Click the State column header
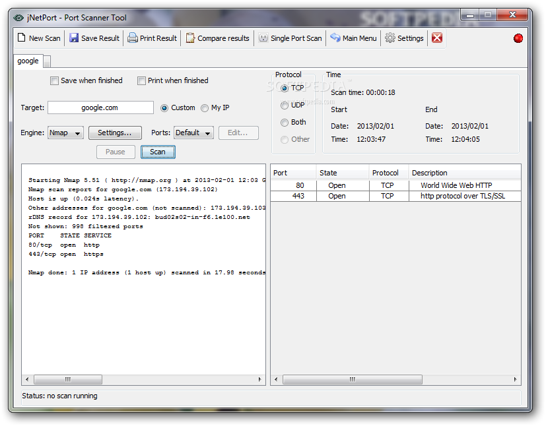Screen dimensions: 546x426 343,173
